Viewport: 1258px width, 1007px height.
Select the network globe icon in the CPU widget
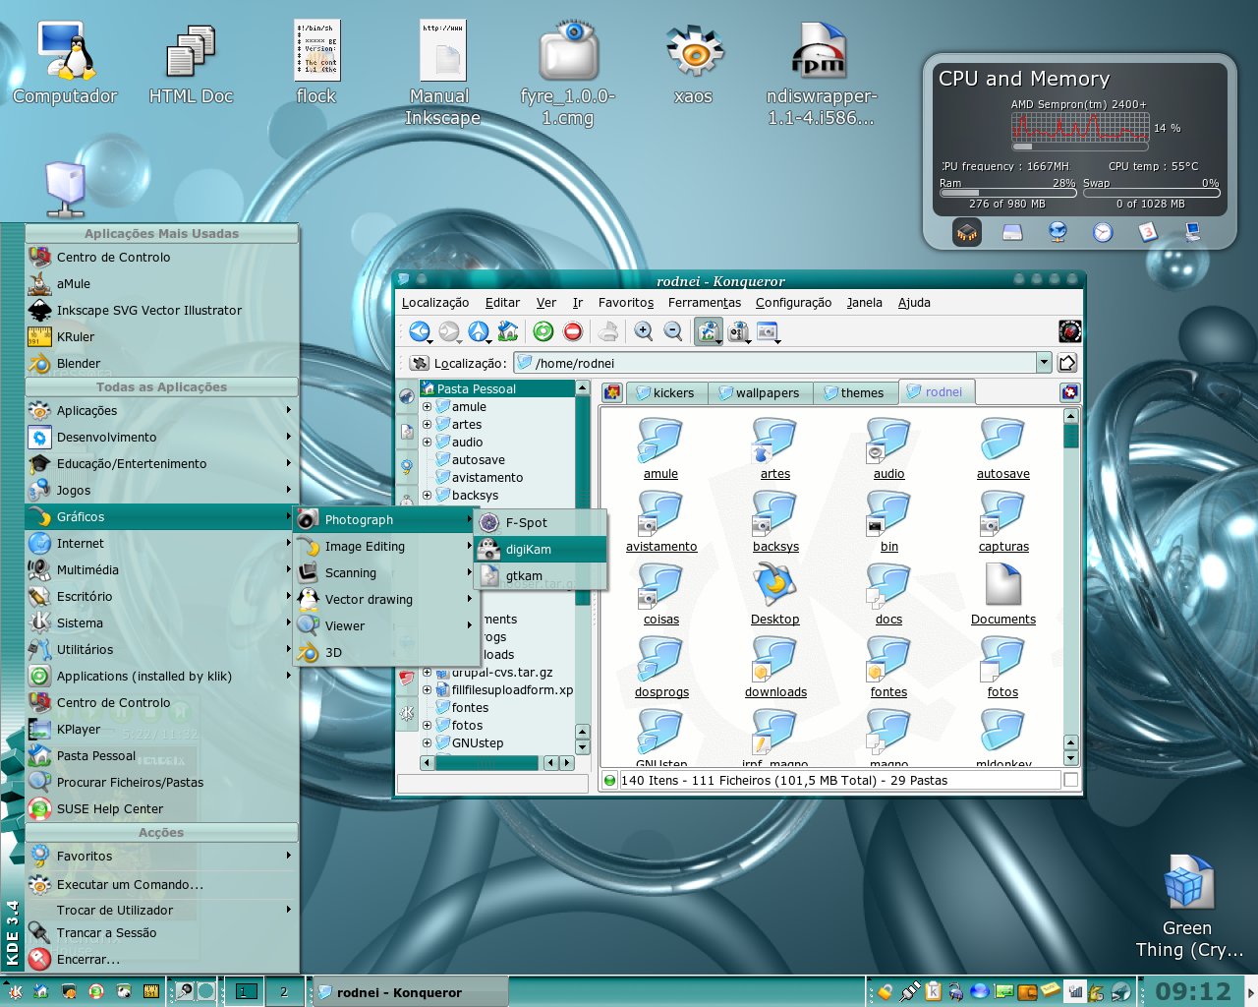tap(1058, 232)
